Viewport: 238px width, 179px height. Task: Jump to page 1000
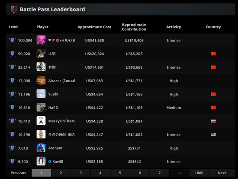pos(199,173)
